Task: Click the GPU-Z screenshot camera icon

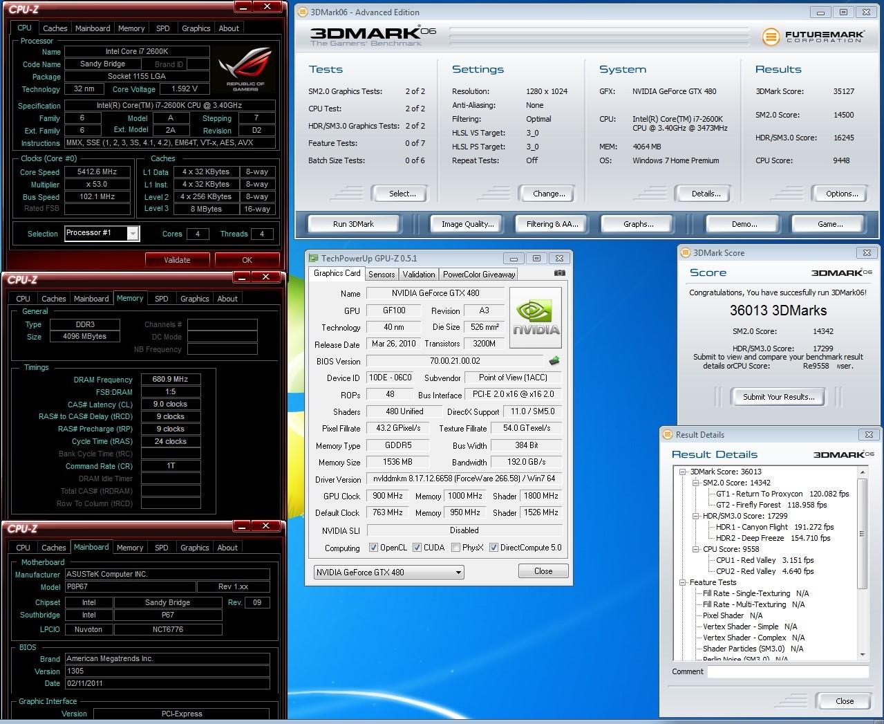Action: pos(559,273)
